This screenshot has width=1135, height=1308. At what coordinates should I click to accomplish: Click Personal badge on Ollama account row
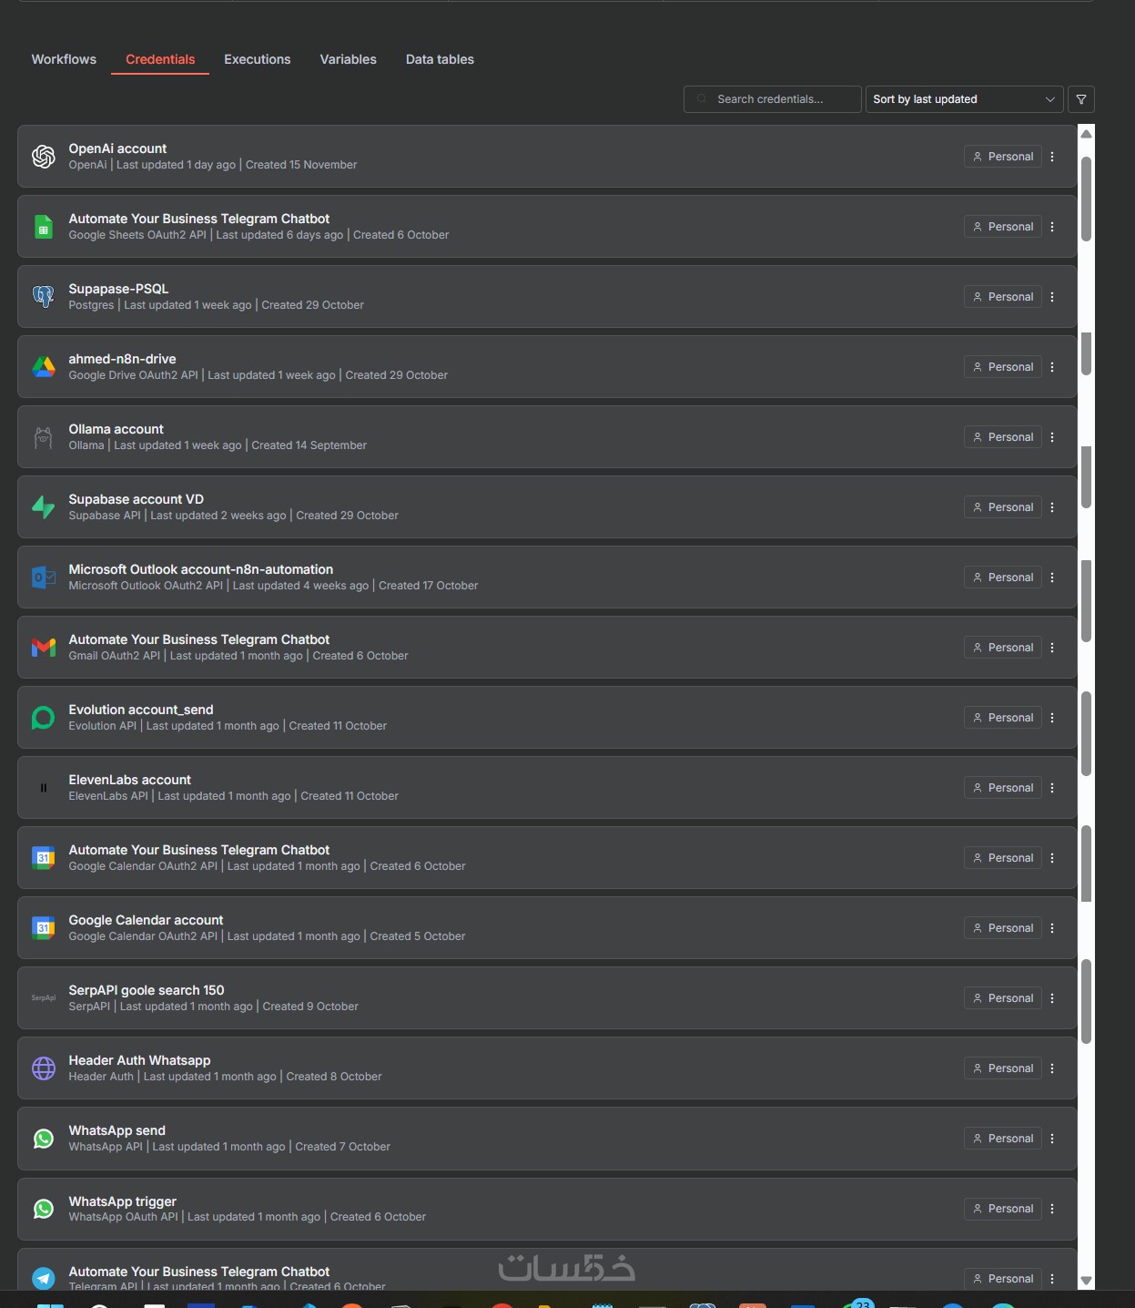tap(1003, 437)
